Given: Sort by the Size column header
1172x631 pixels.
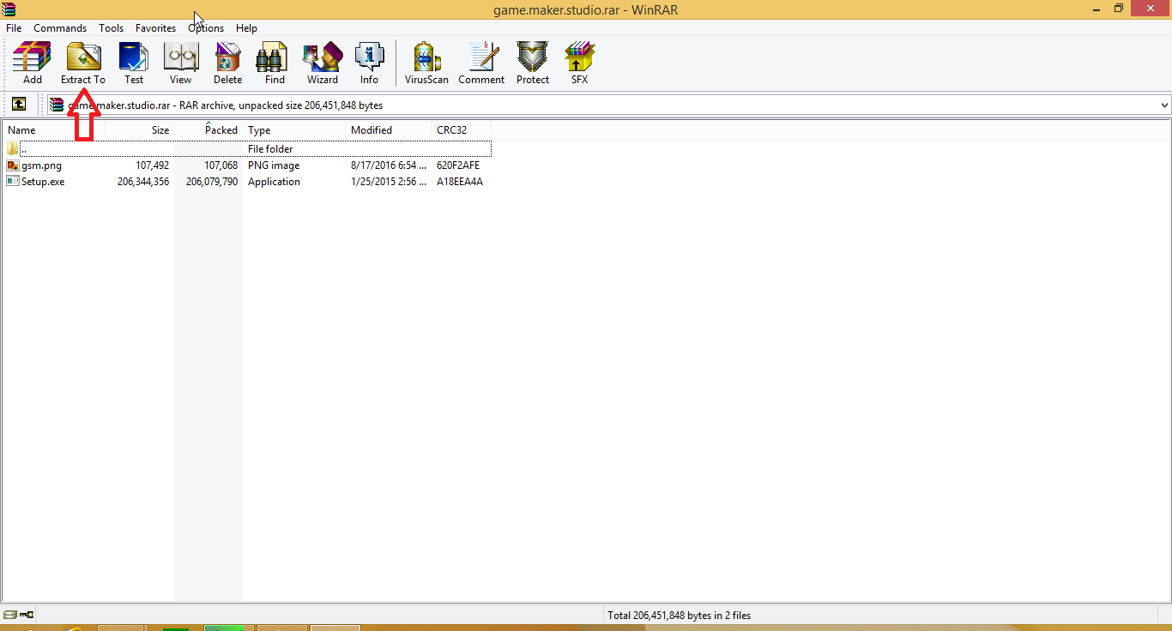Looking at the screenshot, I should [x=139, y=130].
